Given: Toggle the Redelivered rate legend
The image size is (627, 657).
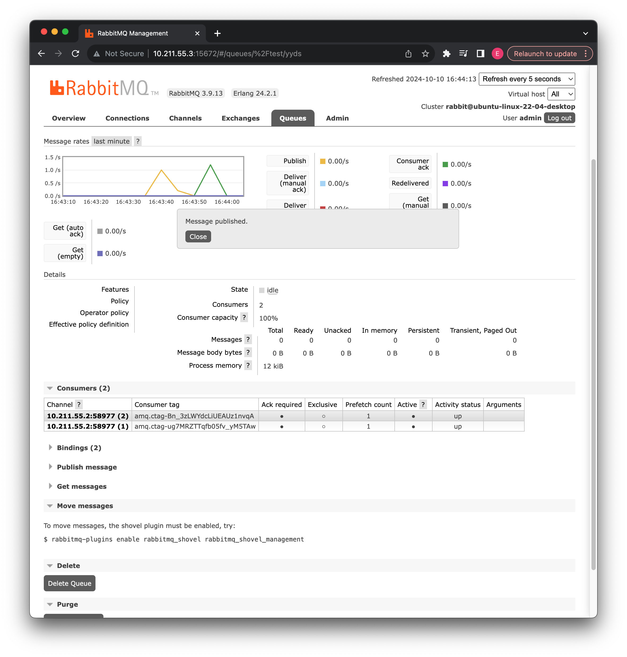Looking at the screenshot, I should [410, 183].
